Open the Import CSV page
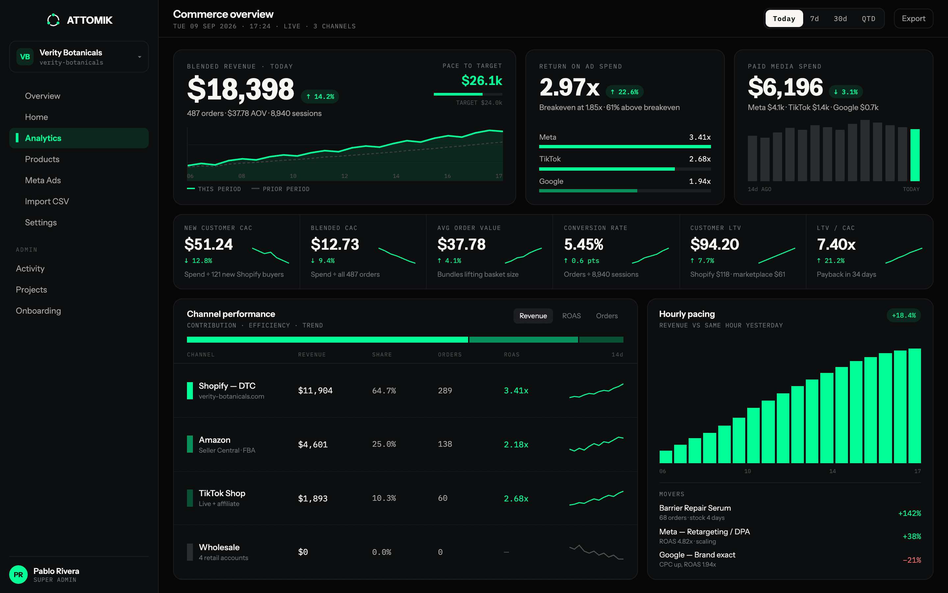Viewport: 948px width, 593px height. pos(79,201)
